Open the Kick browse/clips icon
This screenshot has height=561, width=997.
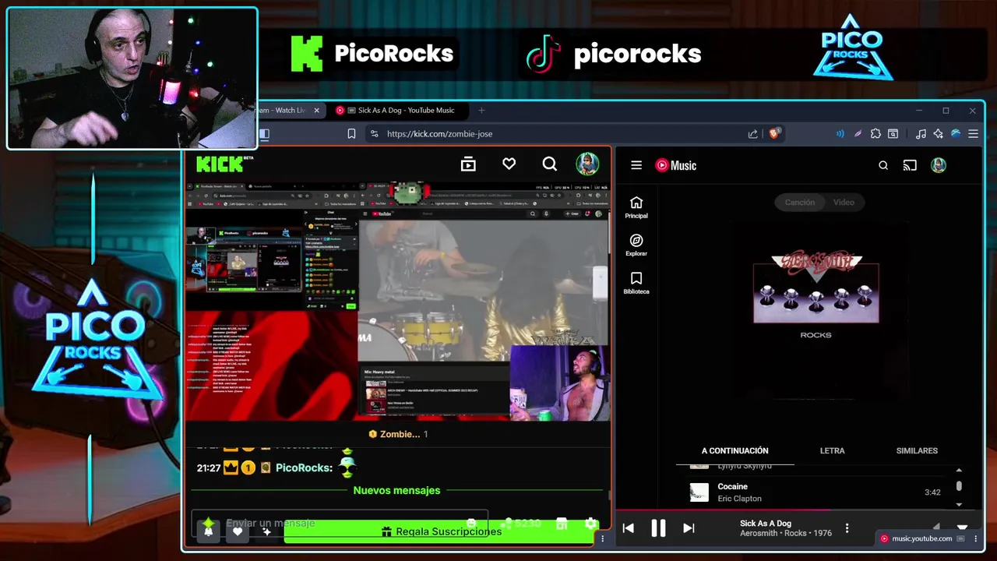[x=468, y=164]
